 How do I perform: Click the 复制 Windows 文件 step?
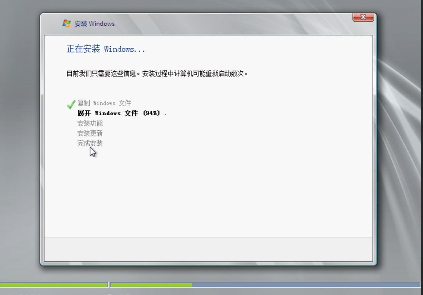pos(104,103)
